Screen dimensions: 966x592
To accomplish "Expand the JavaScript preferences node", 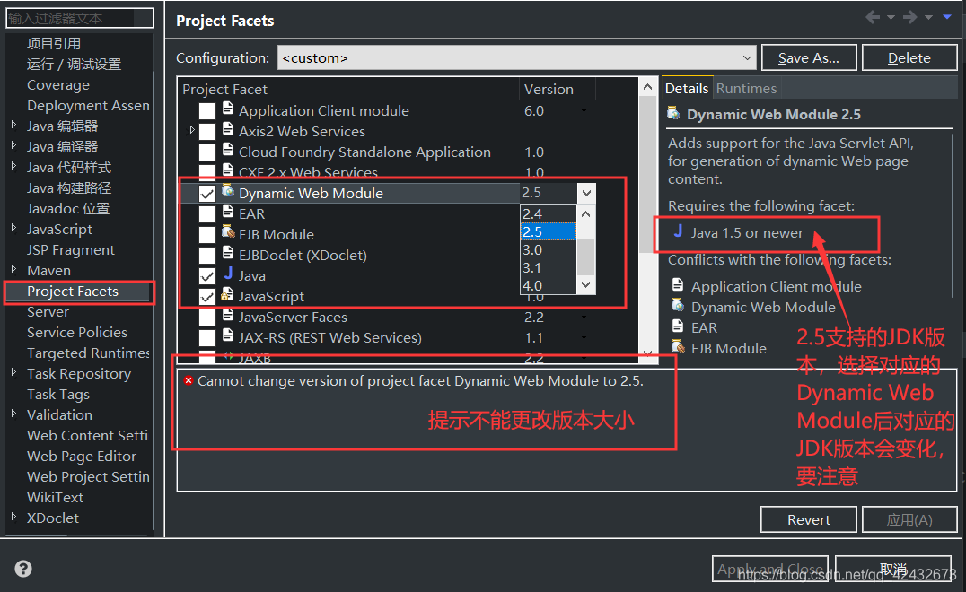I will click(14, 229).
